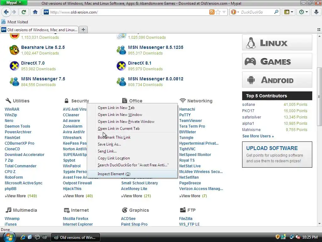Click the MSN Messenger 8.5.1235 icon
Screen dimensions: 322x242
point(121,50)
